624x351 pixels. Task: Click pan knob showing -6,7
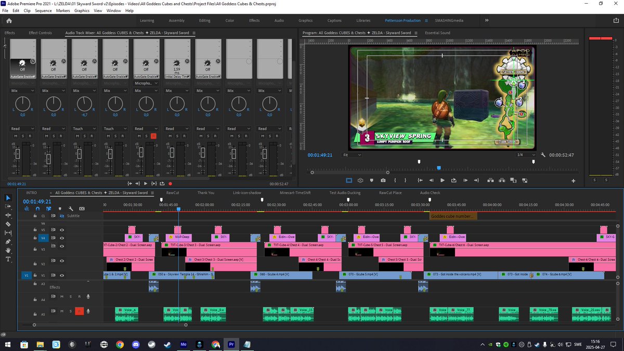click(84, 105)
